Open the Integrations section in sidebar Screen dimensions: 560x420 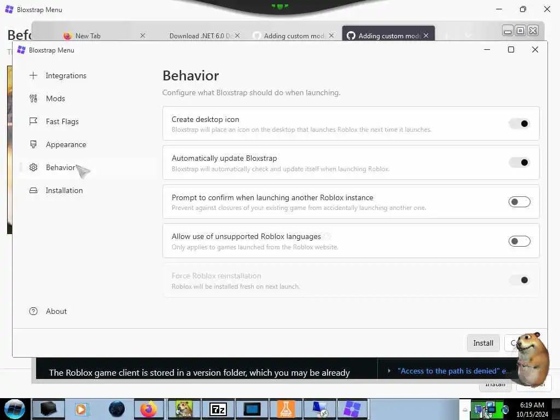(66, 75)
